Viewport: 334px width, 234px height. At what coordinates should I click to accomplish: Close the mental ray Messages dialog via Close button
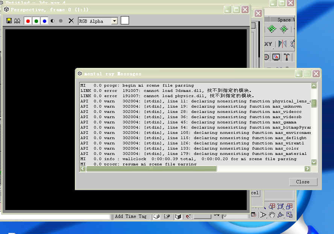pyautogui.click(x=303, y=182)
